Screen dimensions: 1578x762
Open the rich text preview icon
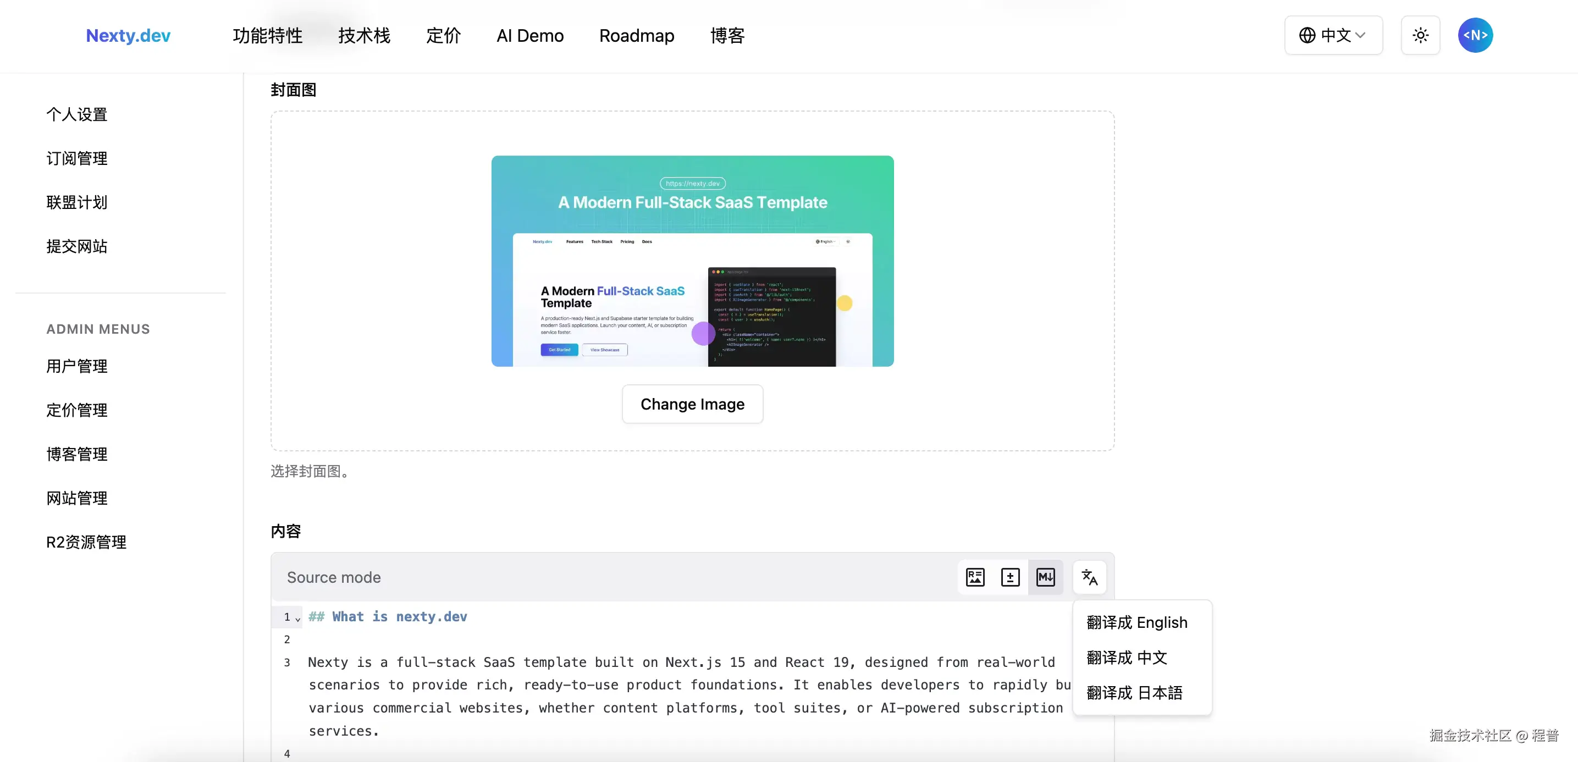pos(975,577)
